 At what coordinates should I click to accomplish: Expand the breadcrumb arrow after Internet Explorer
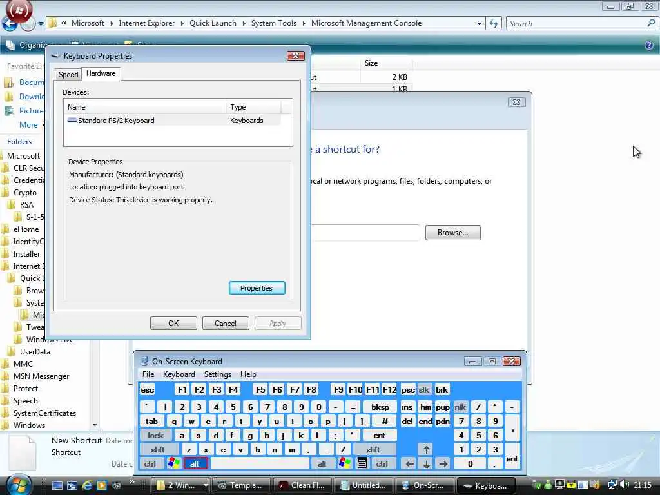(x=182, y=24)
